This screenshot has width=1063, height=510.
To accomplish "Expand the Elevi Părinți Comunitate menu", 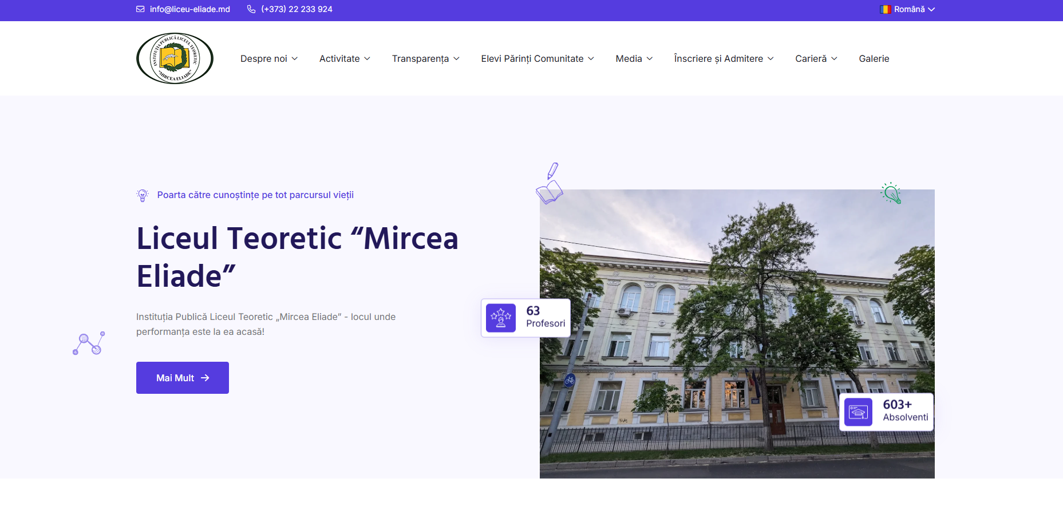I will coord(537,58).
